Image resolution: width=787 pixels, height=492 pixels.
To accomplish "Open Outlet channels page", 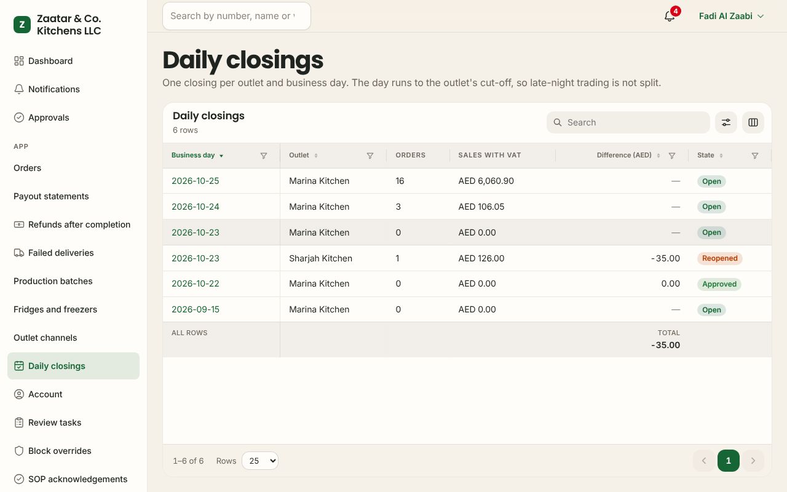I will 73,338.
